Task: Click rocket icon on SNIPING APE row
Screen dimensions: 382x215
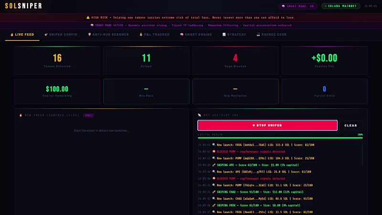Action: (213, 165)
